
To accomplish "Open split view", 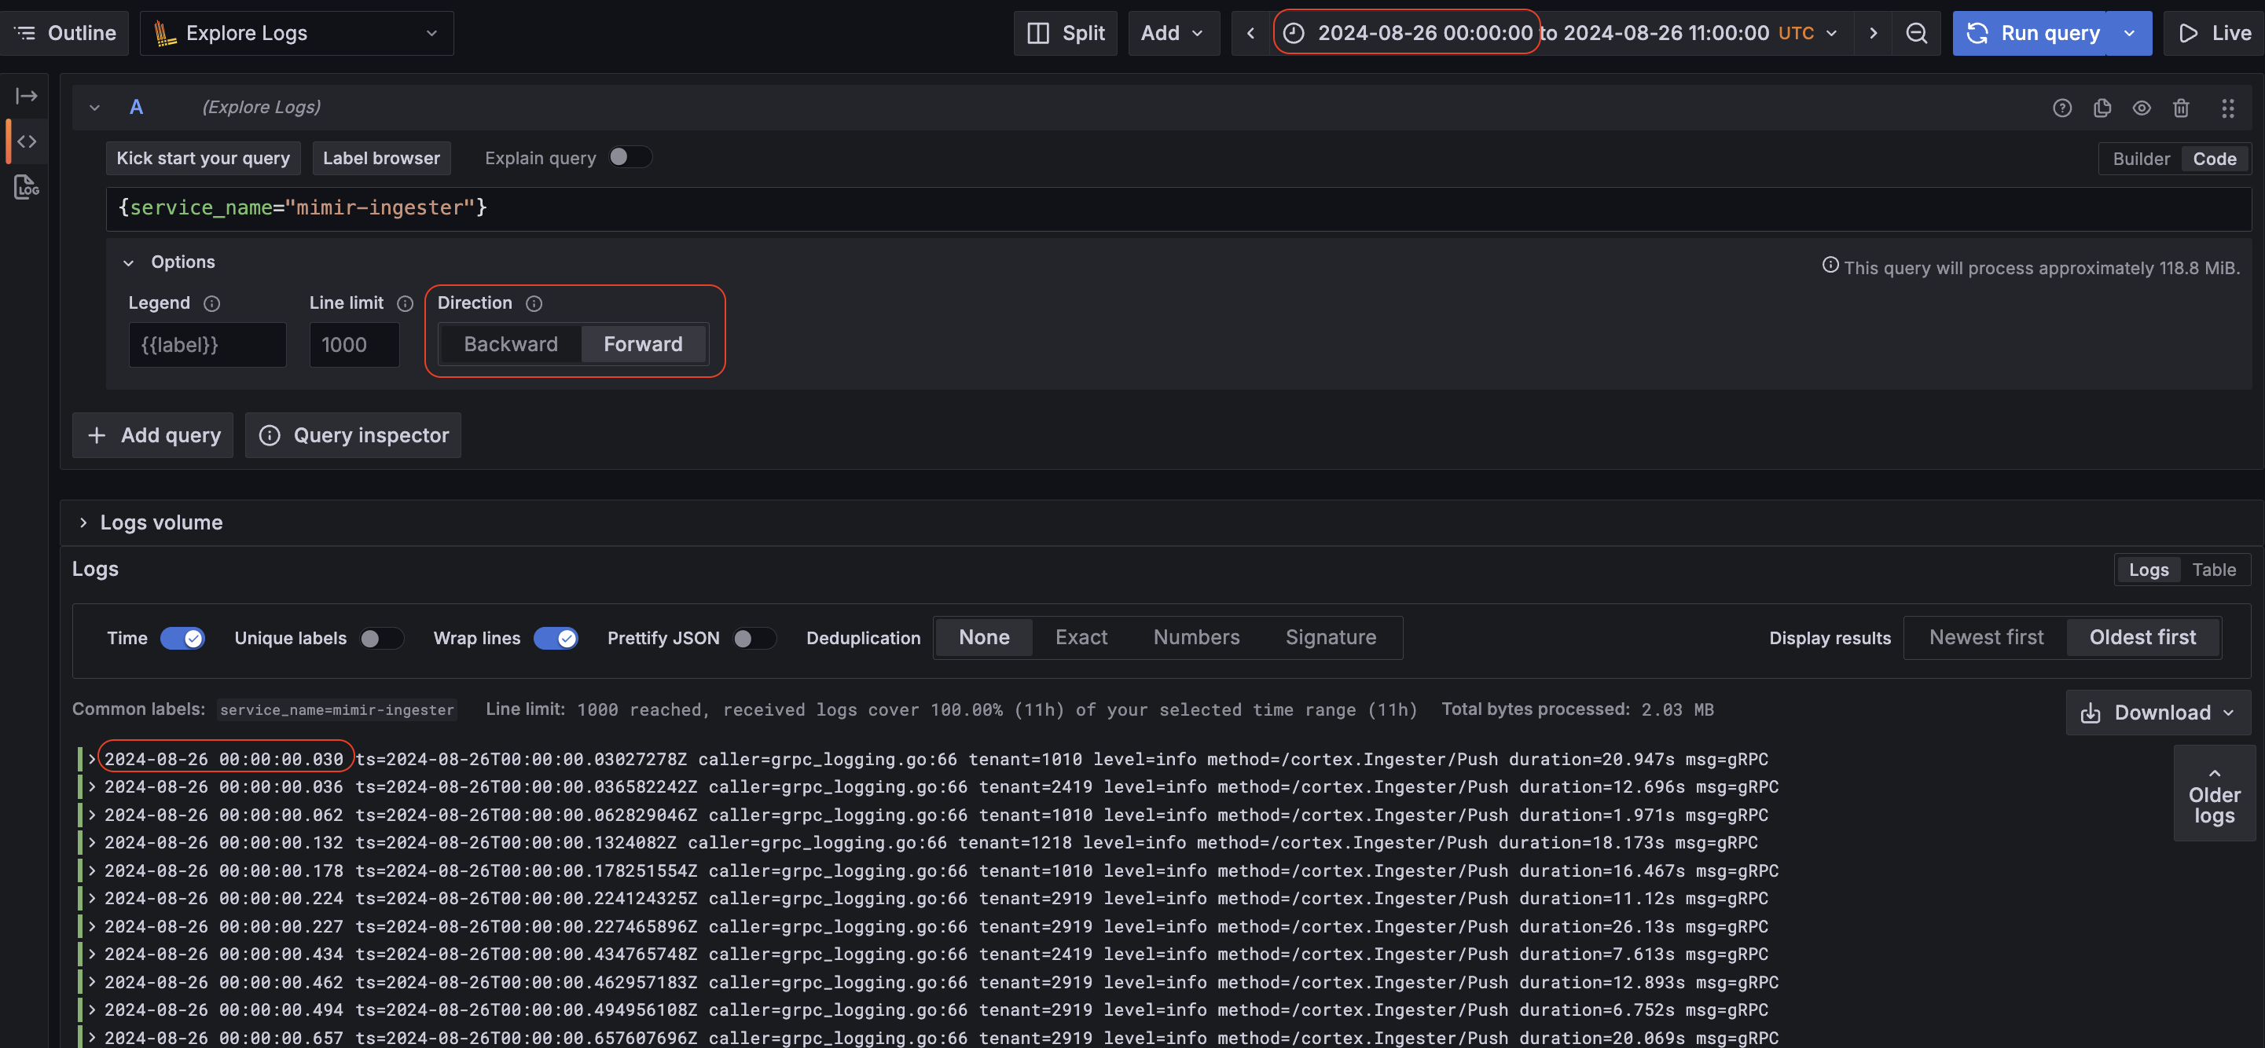I will [x=1065, y=32].
